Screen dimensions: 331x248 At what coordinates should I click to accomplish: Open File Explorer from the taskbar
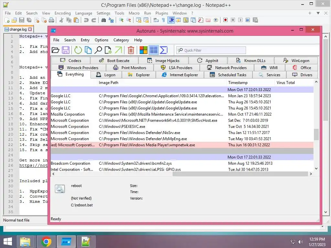click(25, 242)
